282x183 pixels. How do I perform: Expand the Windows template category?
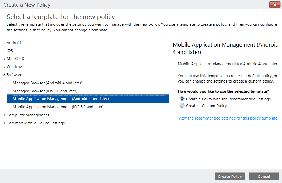[x=4, y=67]
